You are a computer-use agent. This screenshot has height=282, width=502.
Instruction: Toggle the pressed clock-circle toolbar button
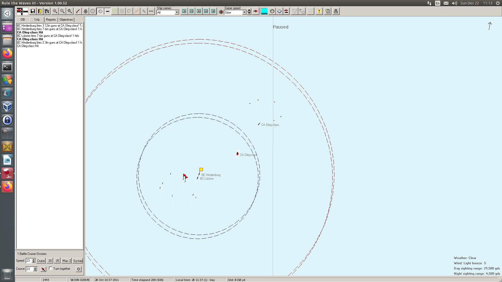(x=100, y=11)
